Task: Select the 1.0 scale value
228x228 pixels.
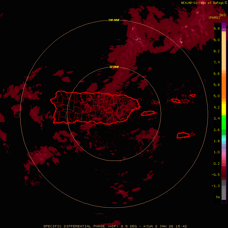Action: pos(217,152)
